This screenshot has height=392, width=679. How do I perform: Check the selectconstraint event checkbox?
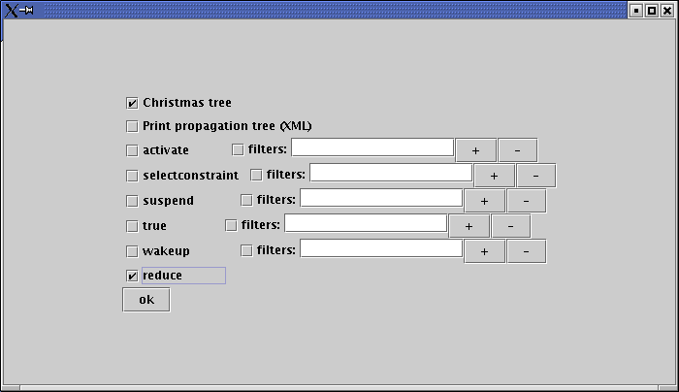[x=132, y=176]
